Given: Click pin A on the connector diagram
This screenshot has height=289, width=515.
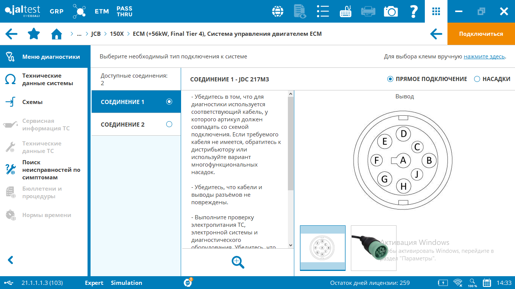Looking at the screenshot, I should pos(403,160).
